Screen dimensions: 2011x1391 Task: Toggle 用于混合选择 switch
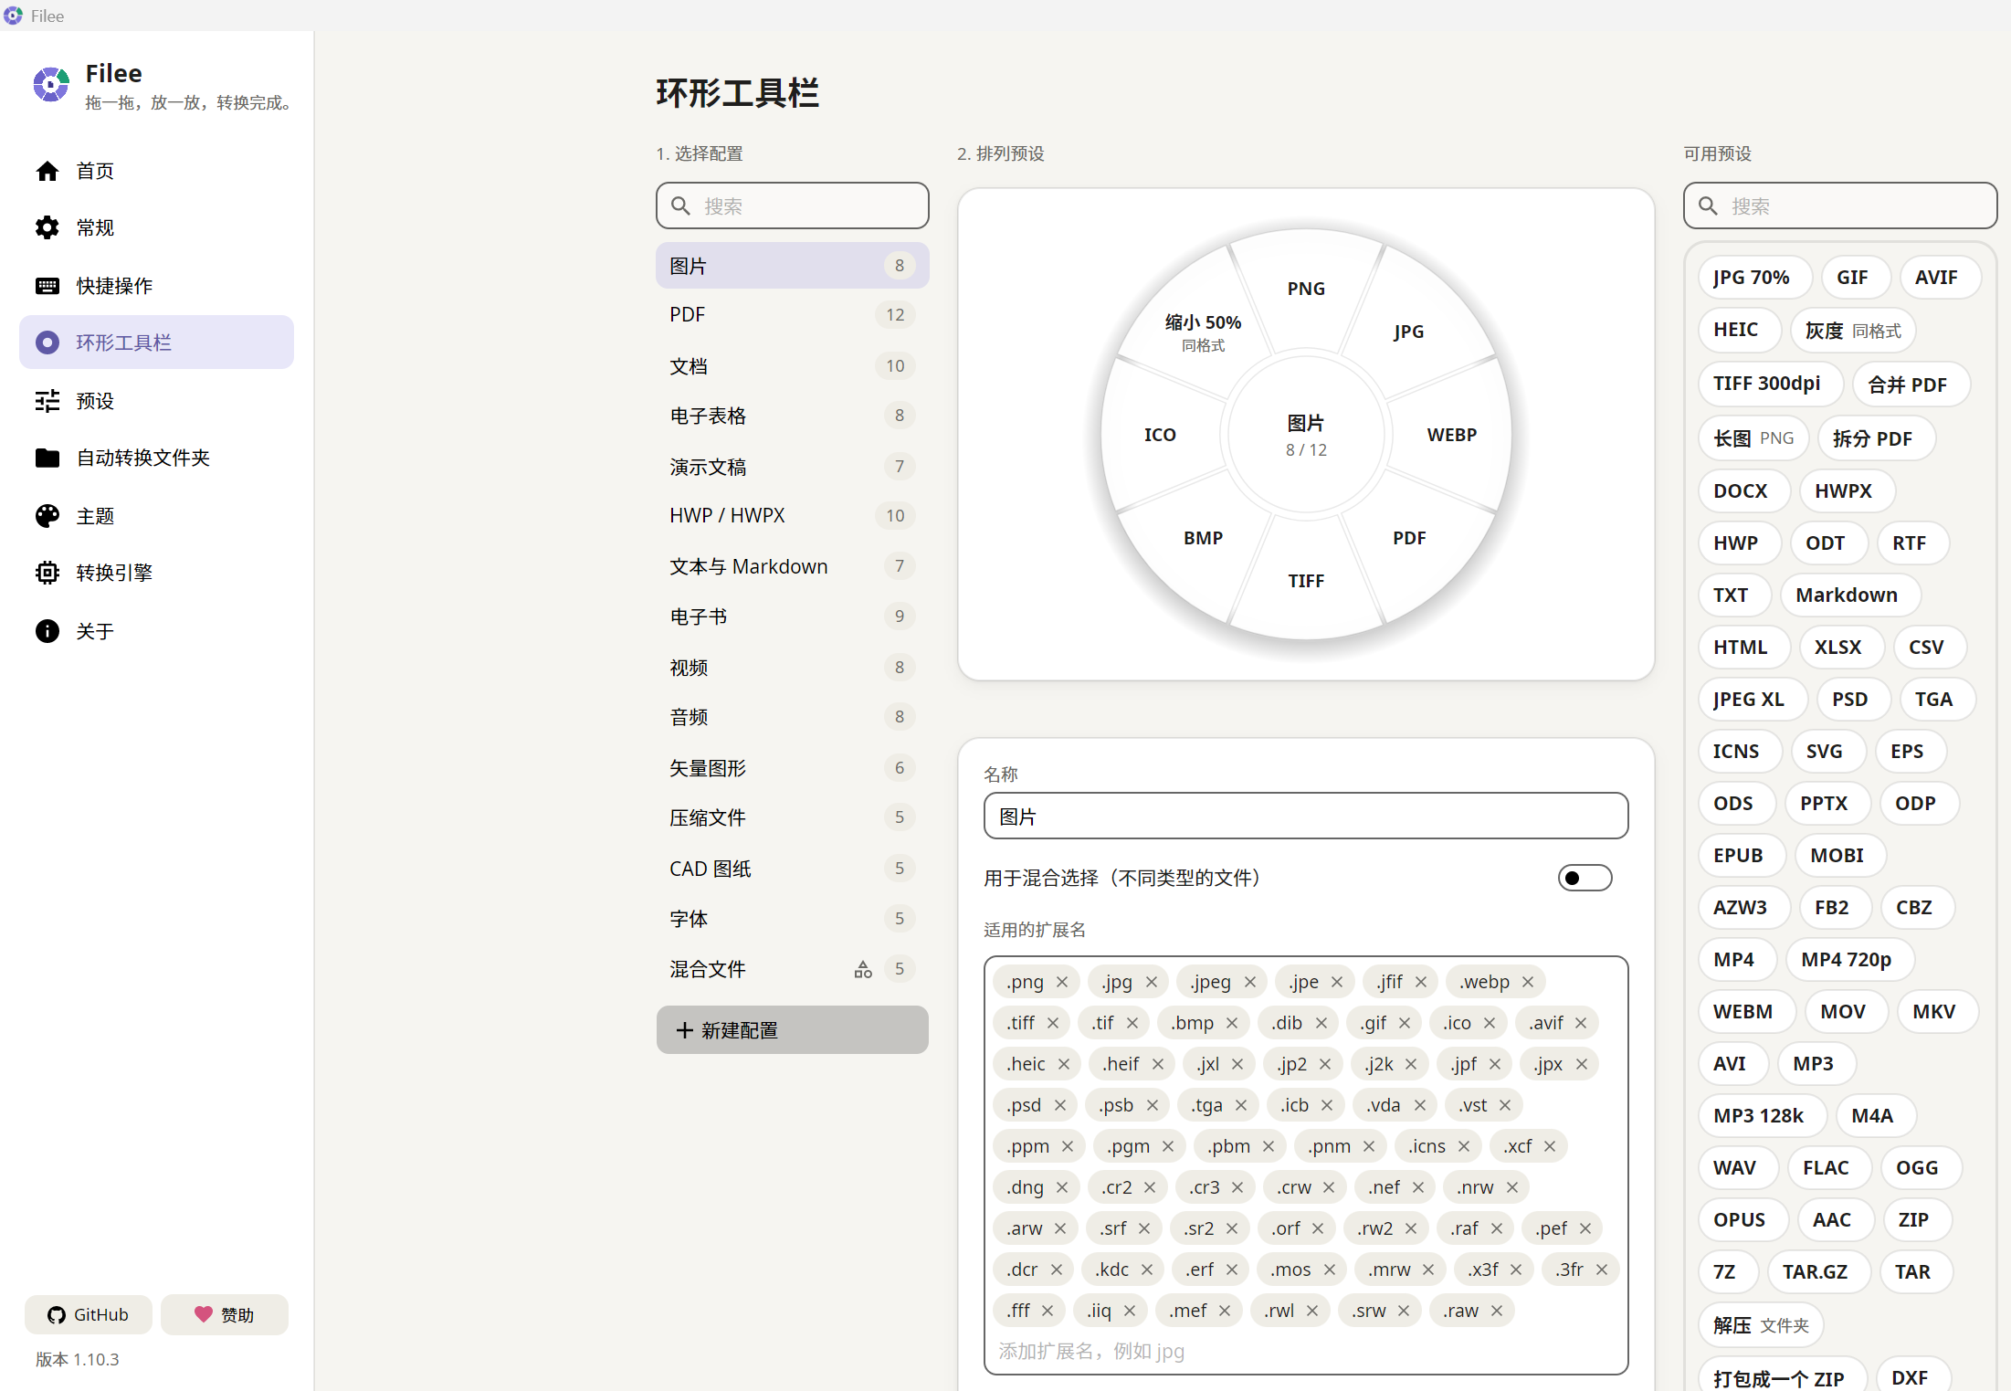tap(1585, 878)
